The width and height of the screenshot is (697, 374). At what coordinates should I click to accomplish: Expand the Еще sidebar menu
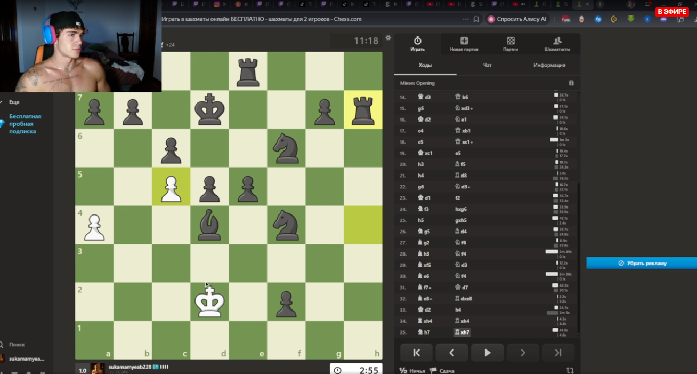pos(14,102)
